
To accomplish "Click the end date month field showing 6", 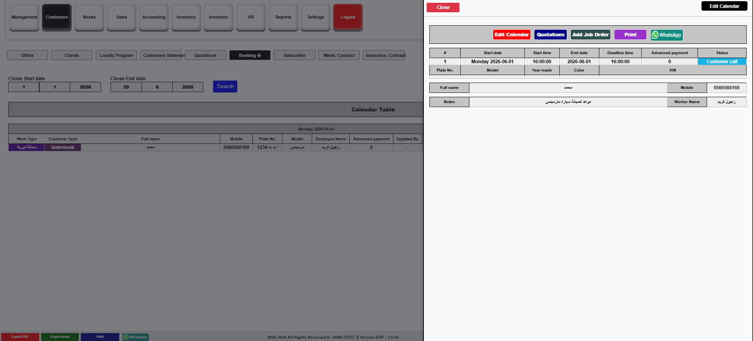I will pyautogui.click(x=157, y=87).
